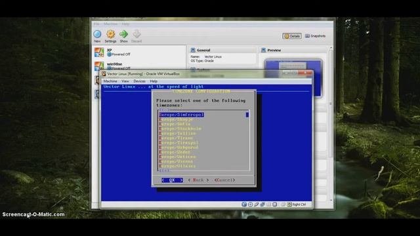
Task: Select the XP virtual machine entry
Action: (139, 52)
